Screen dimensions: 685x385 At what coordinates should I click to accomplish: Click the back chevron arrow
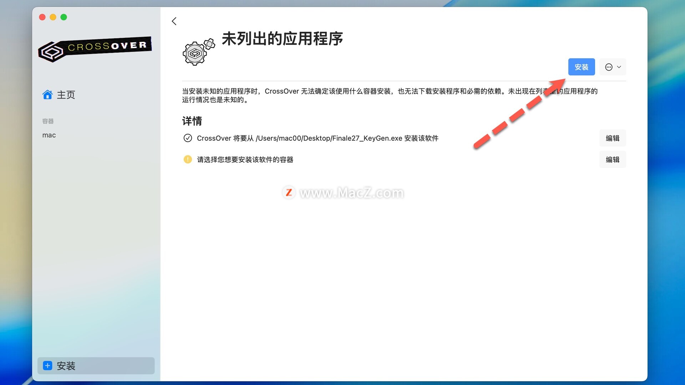[x=174, y=21]
